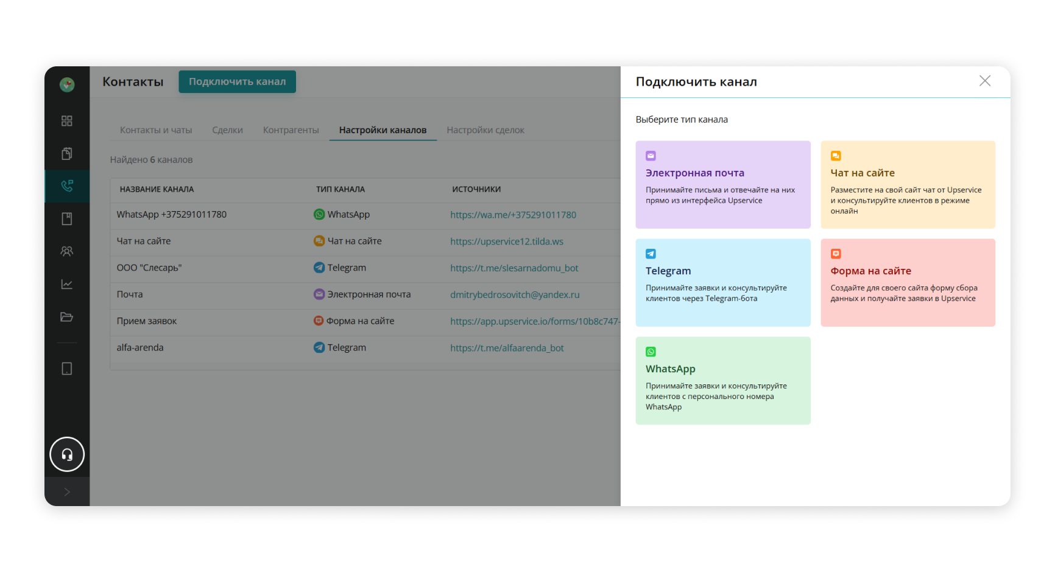Click the Чат на сайте type icon in table
Screen dimensions: 1055x573
[319, 241]
